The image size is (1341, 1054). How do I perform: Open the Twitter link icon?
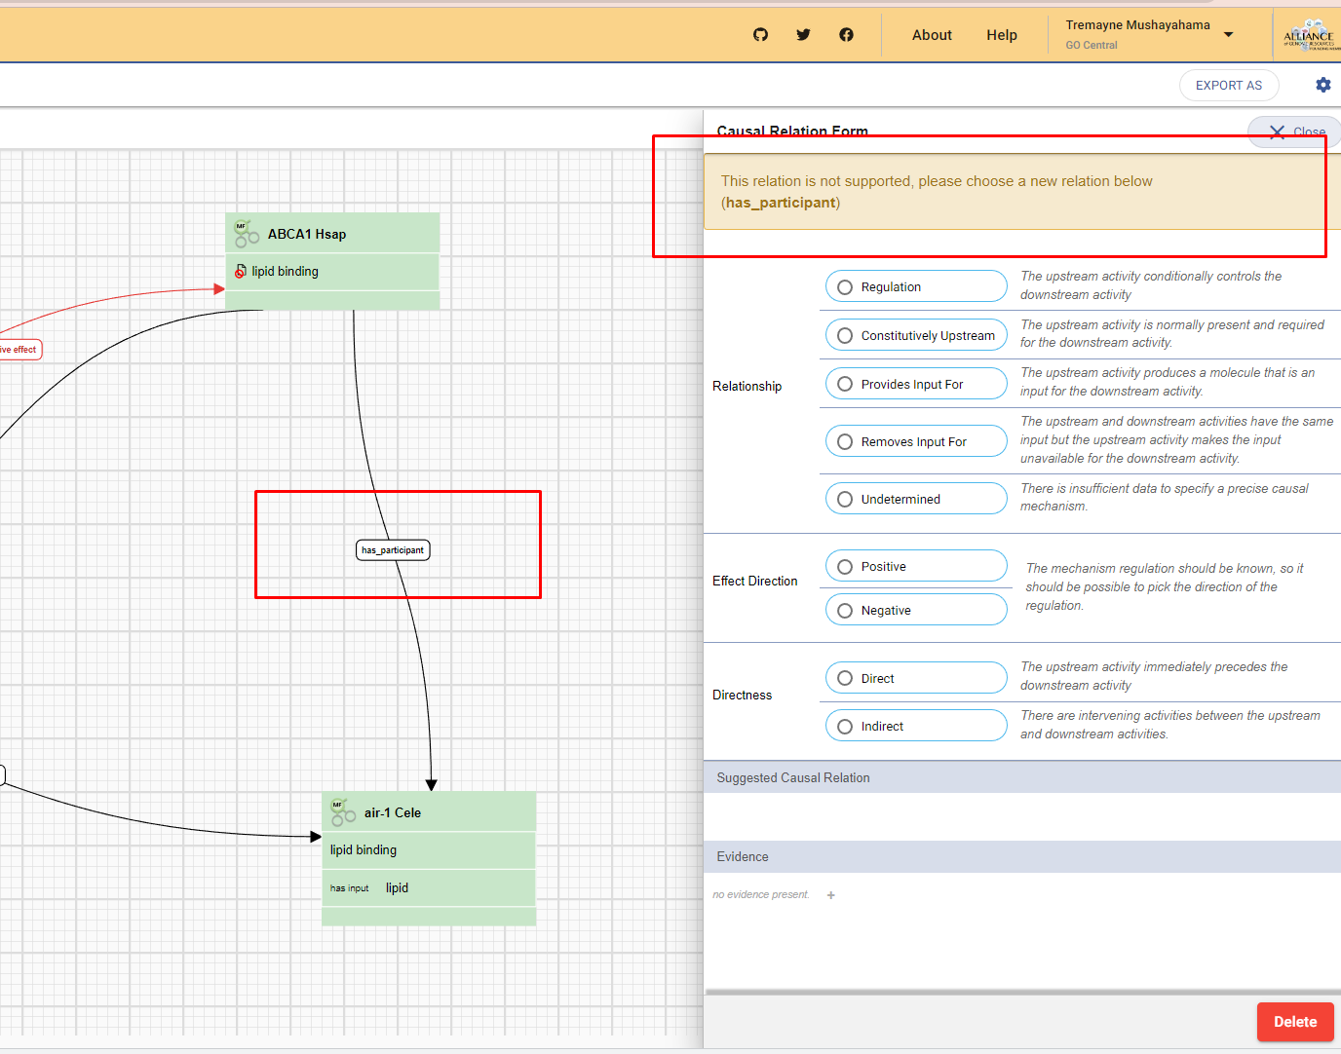[803, 34]
